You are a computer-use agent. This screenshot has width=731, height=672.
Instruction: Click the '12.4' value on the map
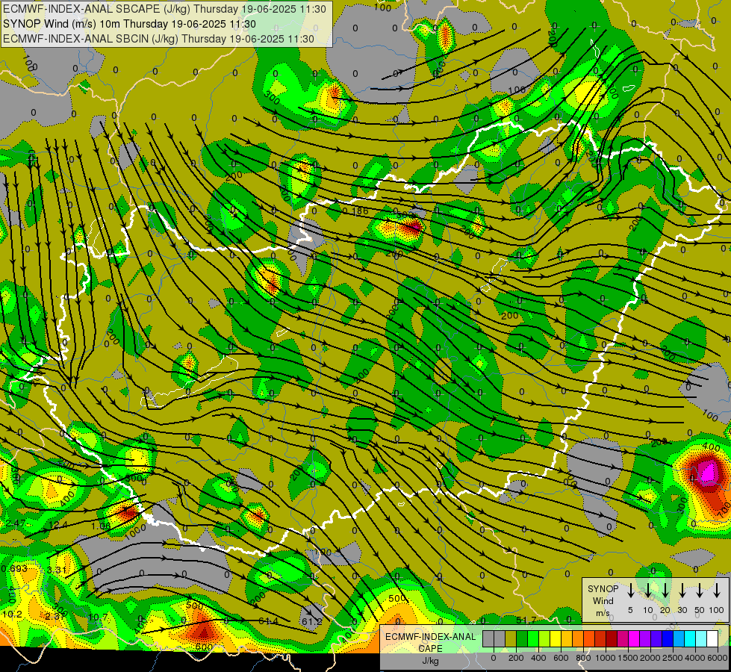[x=57, y=525]
